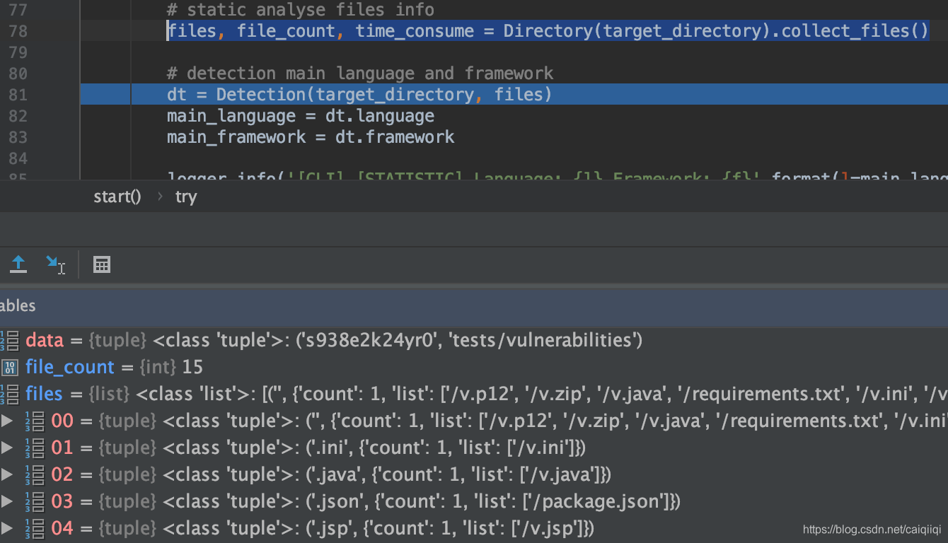This screenshot has width=948, height=543.
Task: Expand the 03 '.json' tuple entry
Action: click(7, 501)
